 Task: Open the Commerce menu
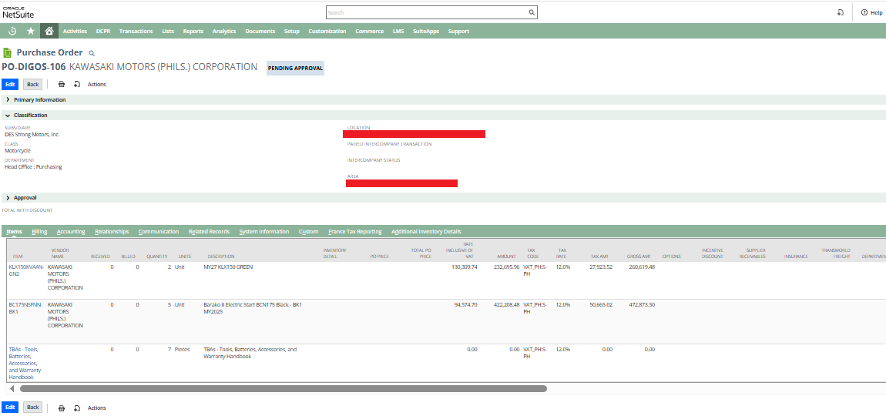[370, 31]
